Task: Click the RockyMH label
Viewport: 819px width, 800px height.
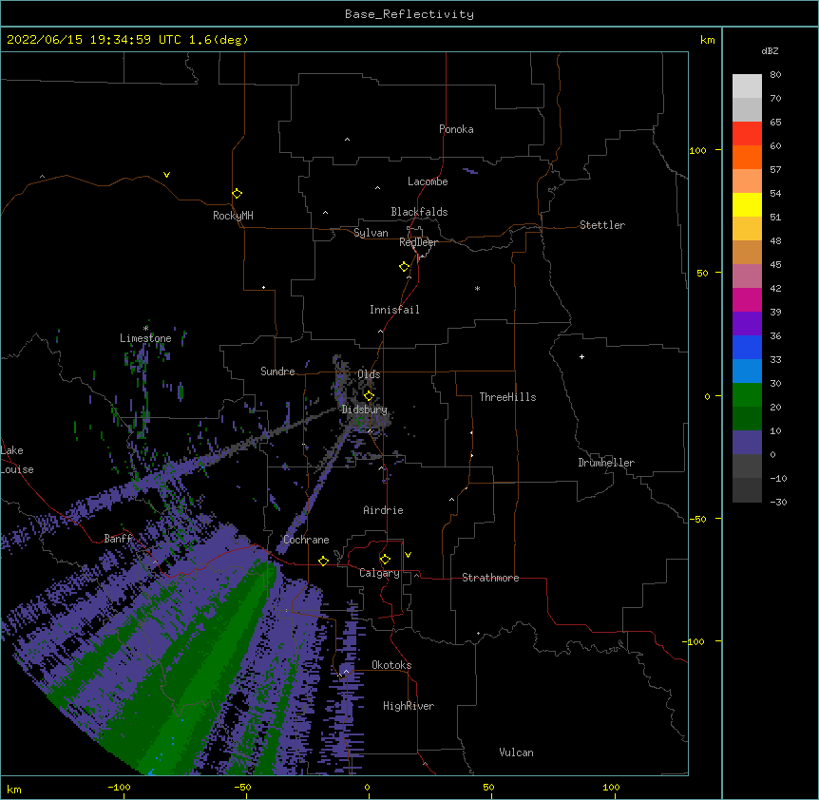Action: [x=233, y=216]
